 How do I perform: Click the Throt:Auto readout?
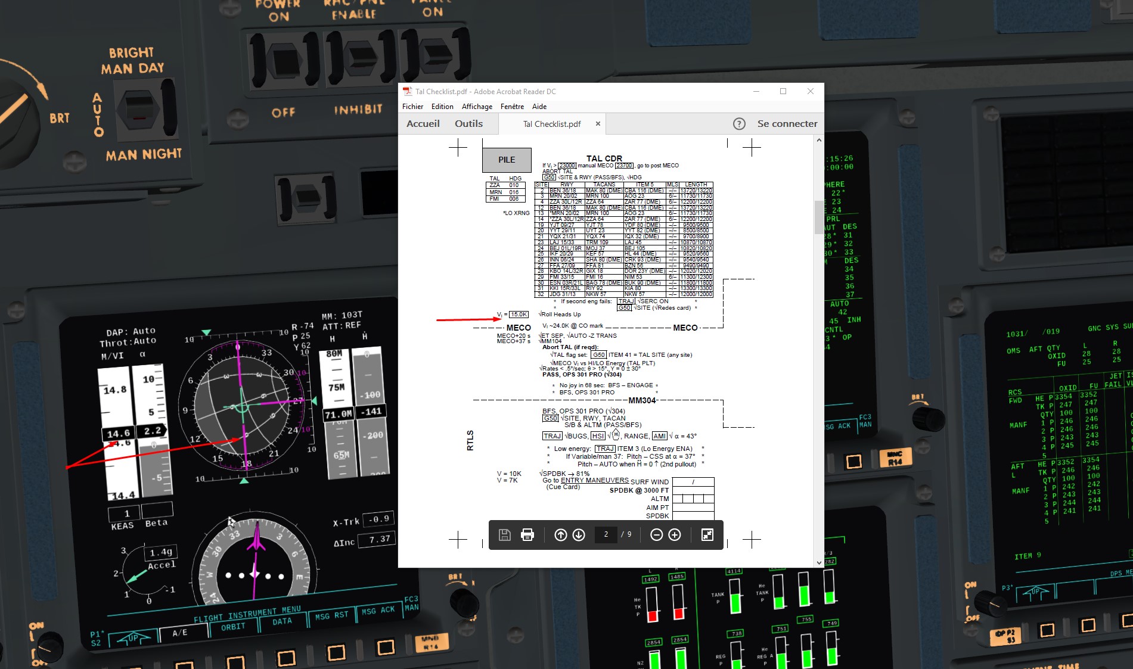128,342
